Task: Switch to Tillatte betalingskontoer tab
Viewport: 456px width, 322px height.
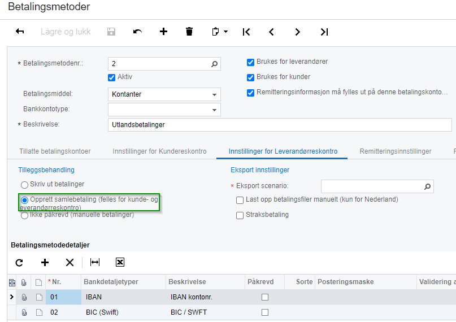Action: 55,151
